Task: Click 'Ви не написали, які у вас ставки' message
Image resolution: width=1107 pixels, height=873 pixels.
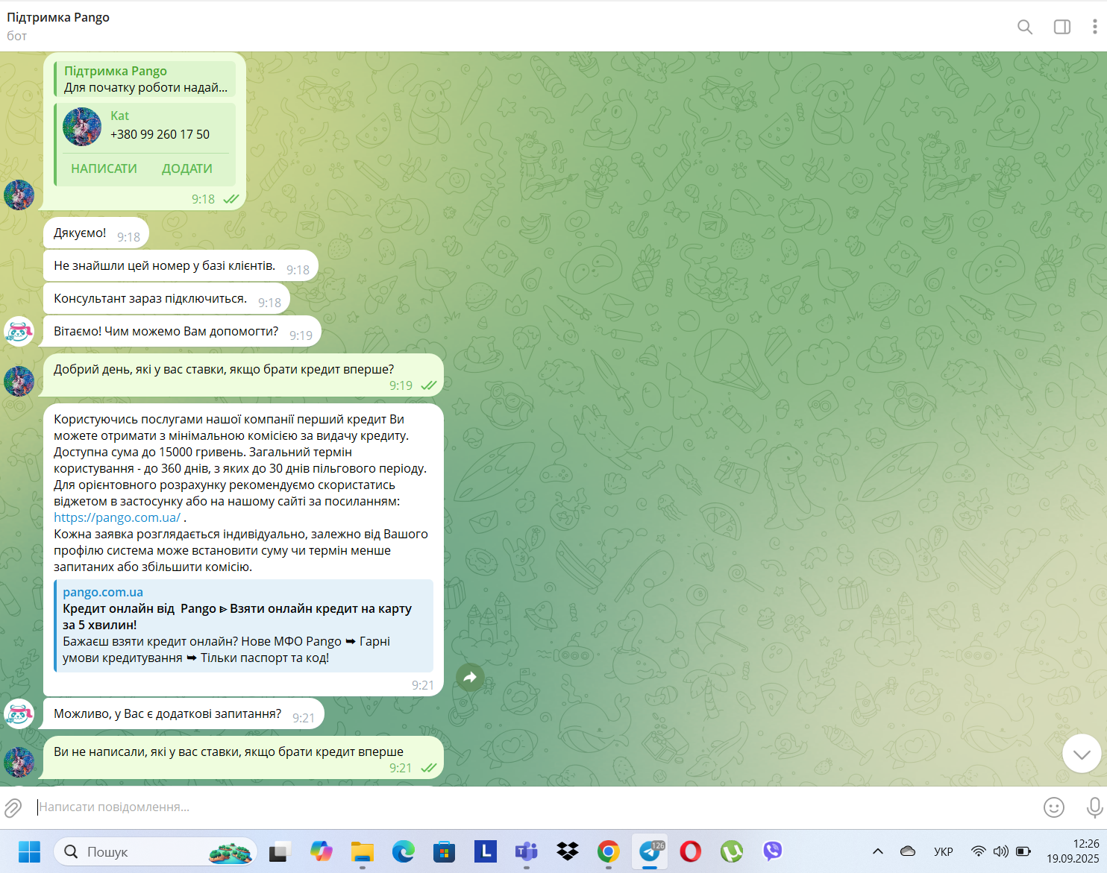Action: [x=243, y=758]
